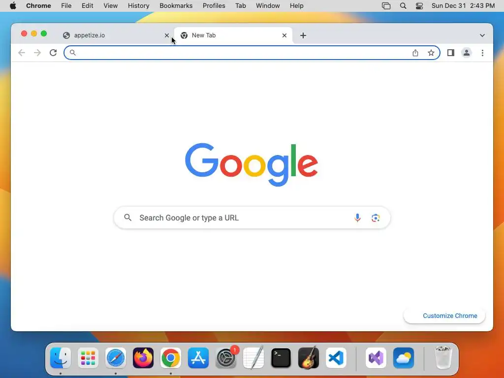The width and height of the screenshot is (504, 378).
Task: Click the date and time display
Action: pyautogui.click(x=463, y=6)
